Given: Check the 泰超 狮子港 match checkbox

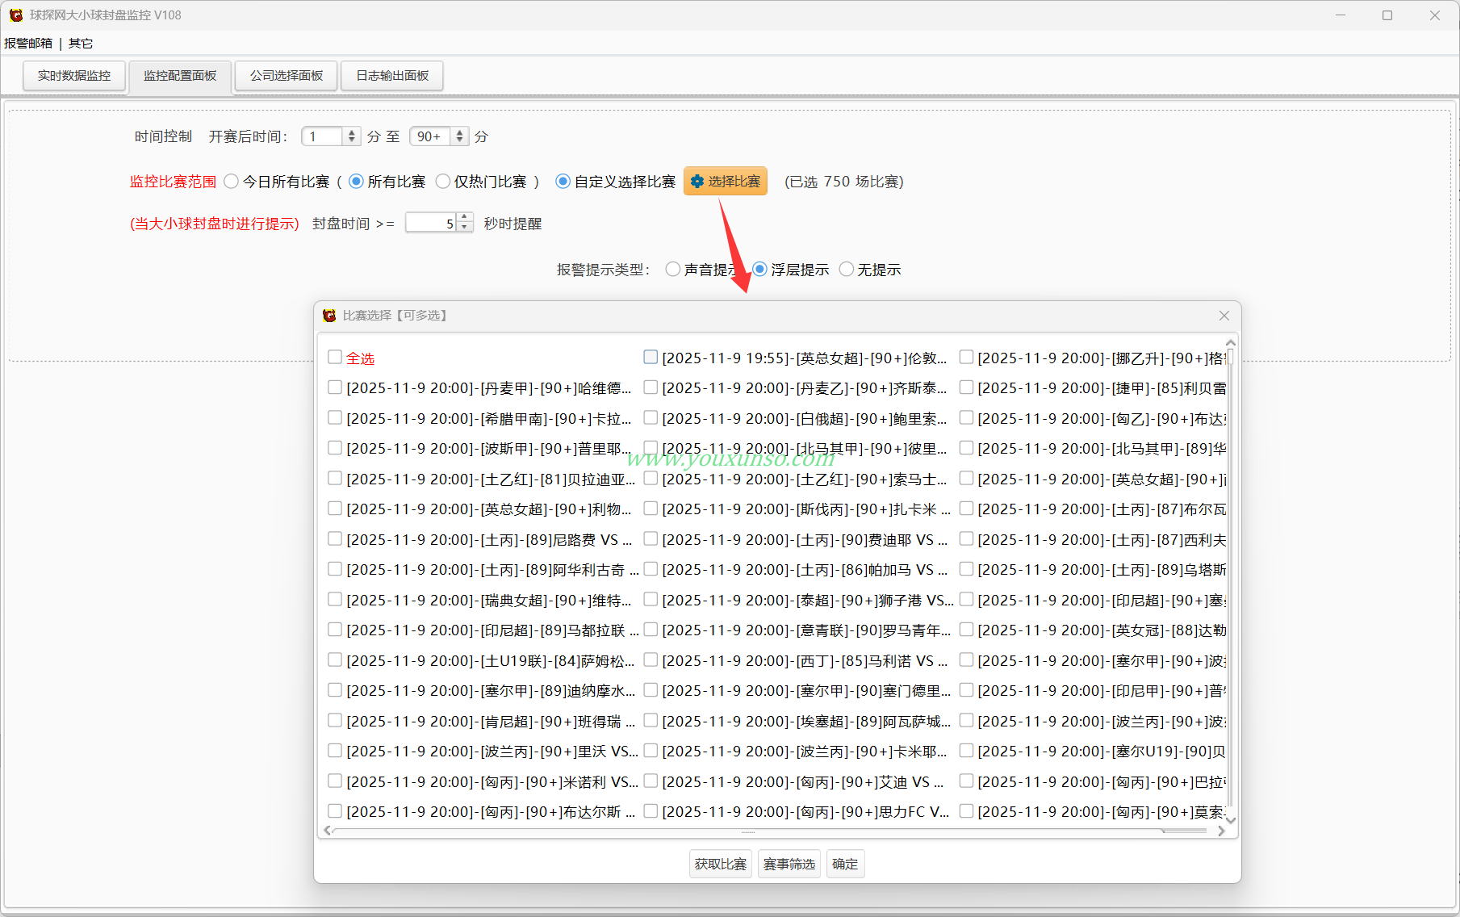Looking at the screenshot, I should click(651, 599).
